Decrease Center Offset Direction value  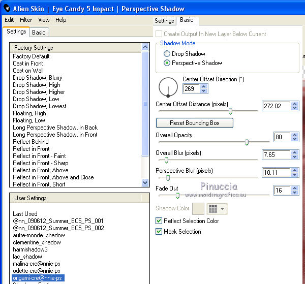pos(204,91)
